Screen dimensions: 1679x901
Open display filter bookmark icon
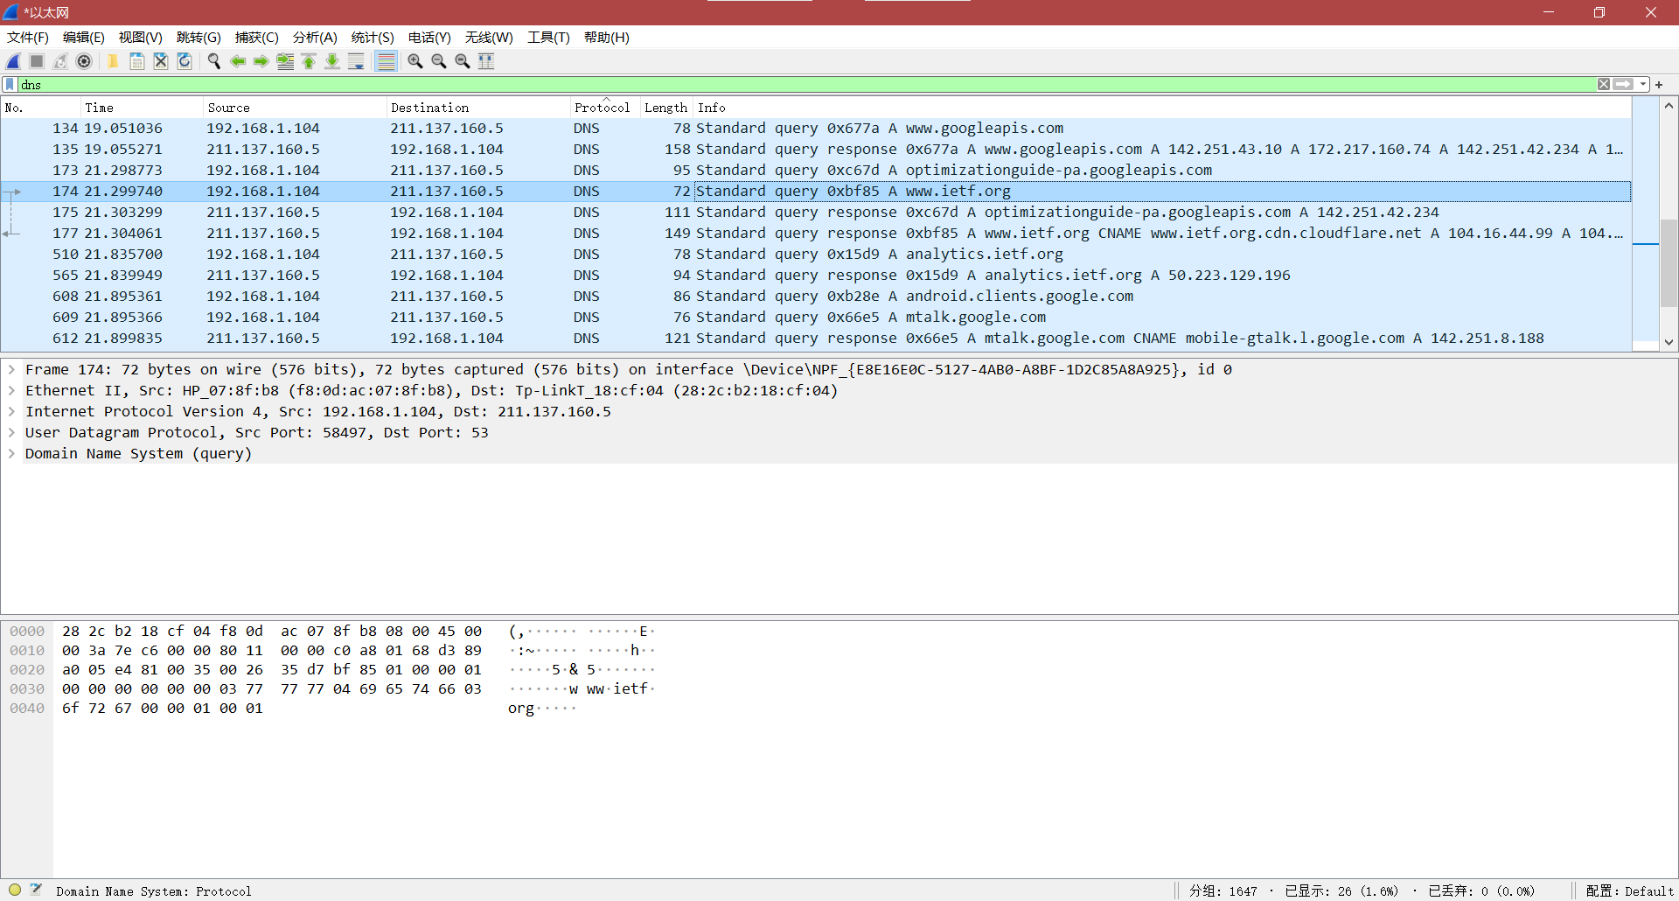coord(10,85)
